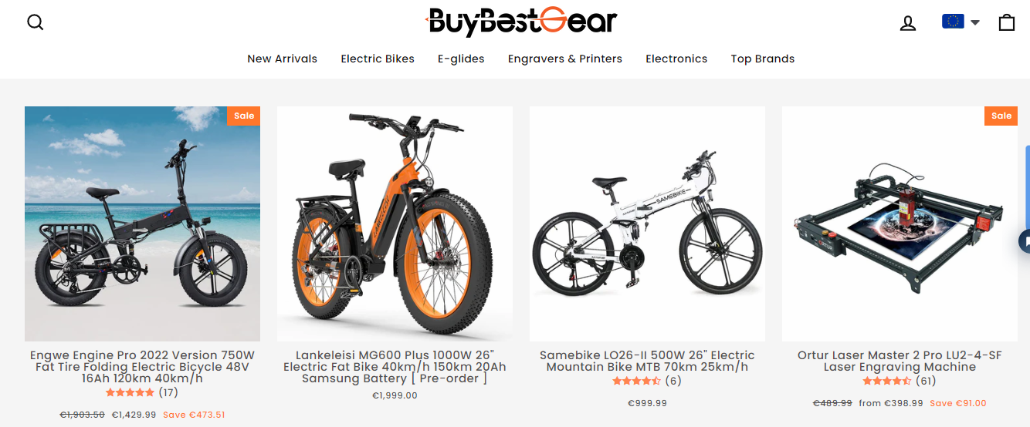This screenshot has width=1030, height=427.
Task: Open the Top Brands menu
Action: (763, 59)
